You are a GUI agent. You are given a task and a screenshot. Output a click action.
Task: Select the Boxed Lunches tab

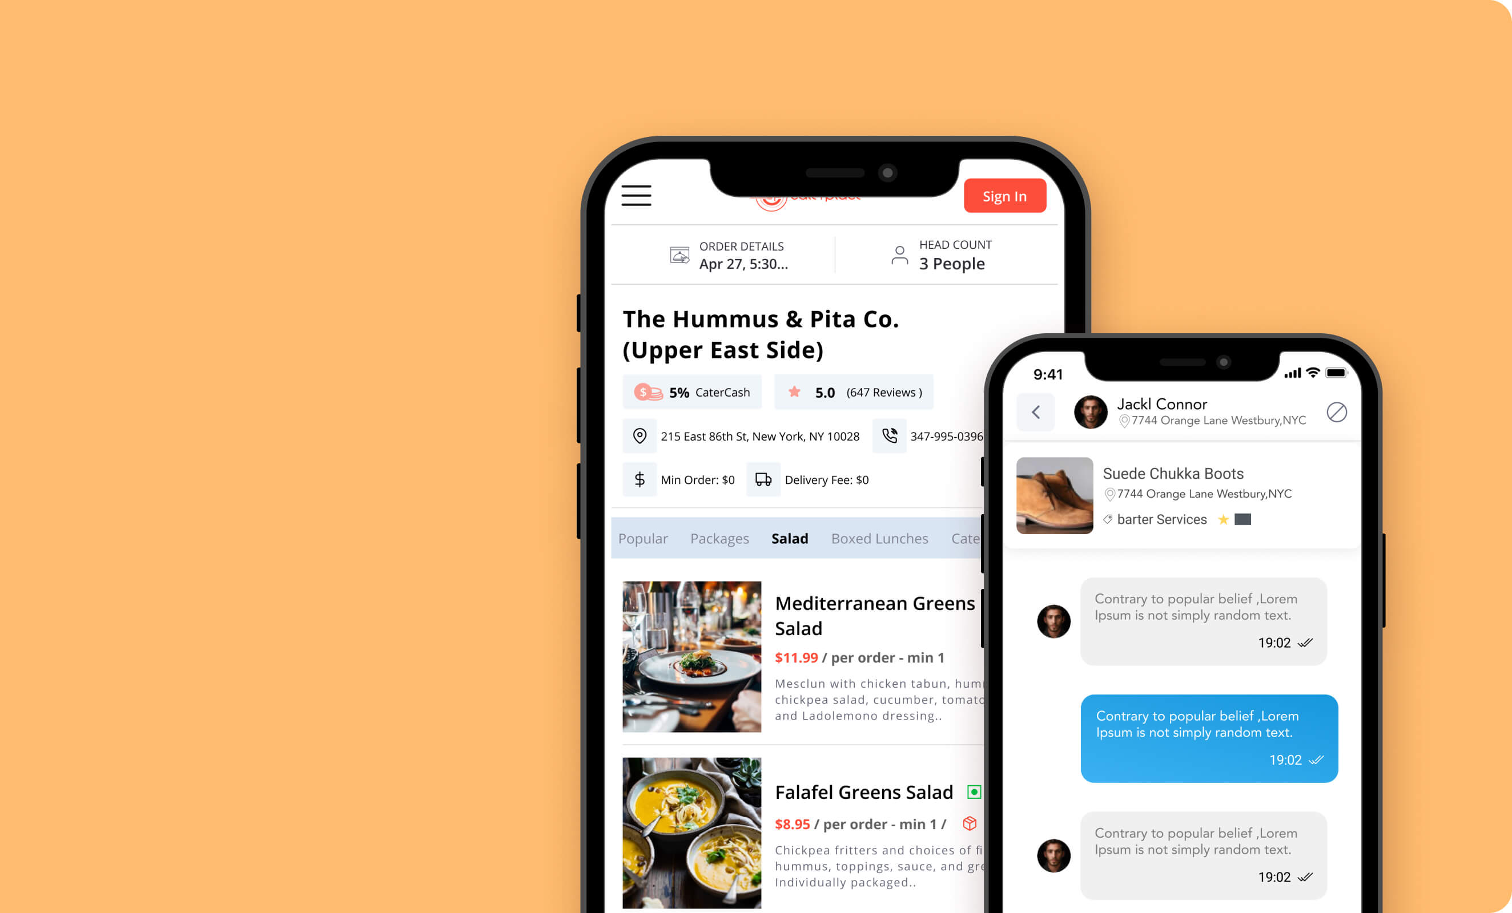click(x=879, y=539)
